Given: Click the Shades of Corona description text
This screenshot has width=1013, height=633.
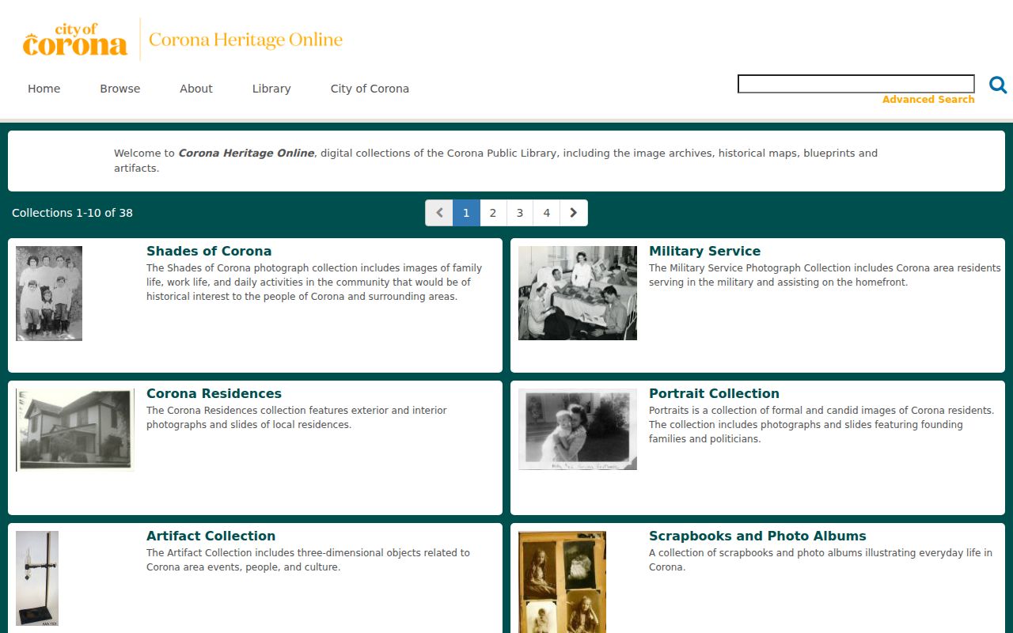Looking at the screenshot, I should click(x=314, y=282).
